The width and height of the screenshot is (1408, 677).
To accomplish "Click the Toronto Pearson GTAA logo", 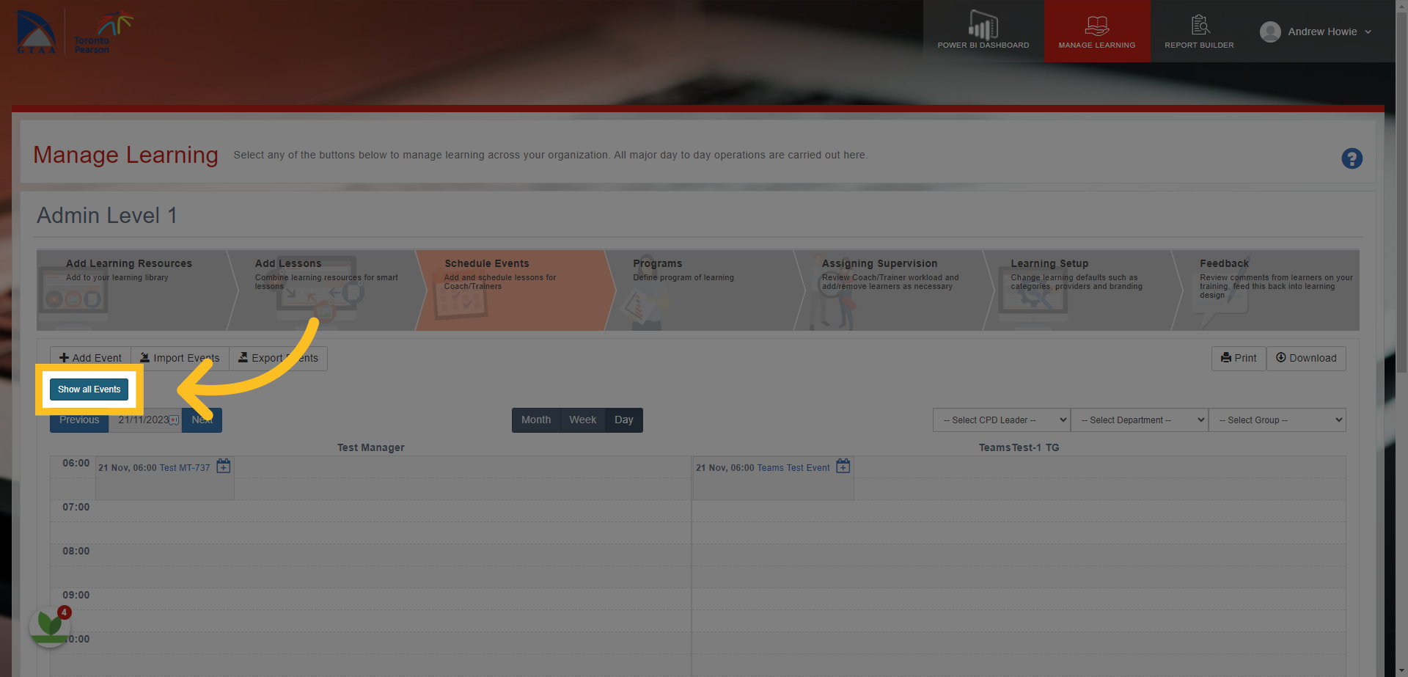I will tap(75, 32).
